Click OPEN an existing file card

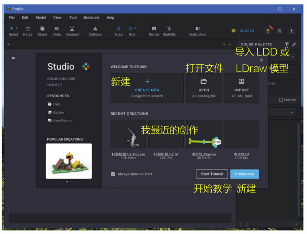pos(204,88)
